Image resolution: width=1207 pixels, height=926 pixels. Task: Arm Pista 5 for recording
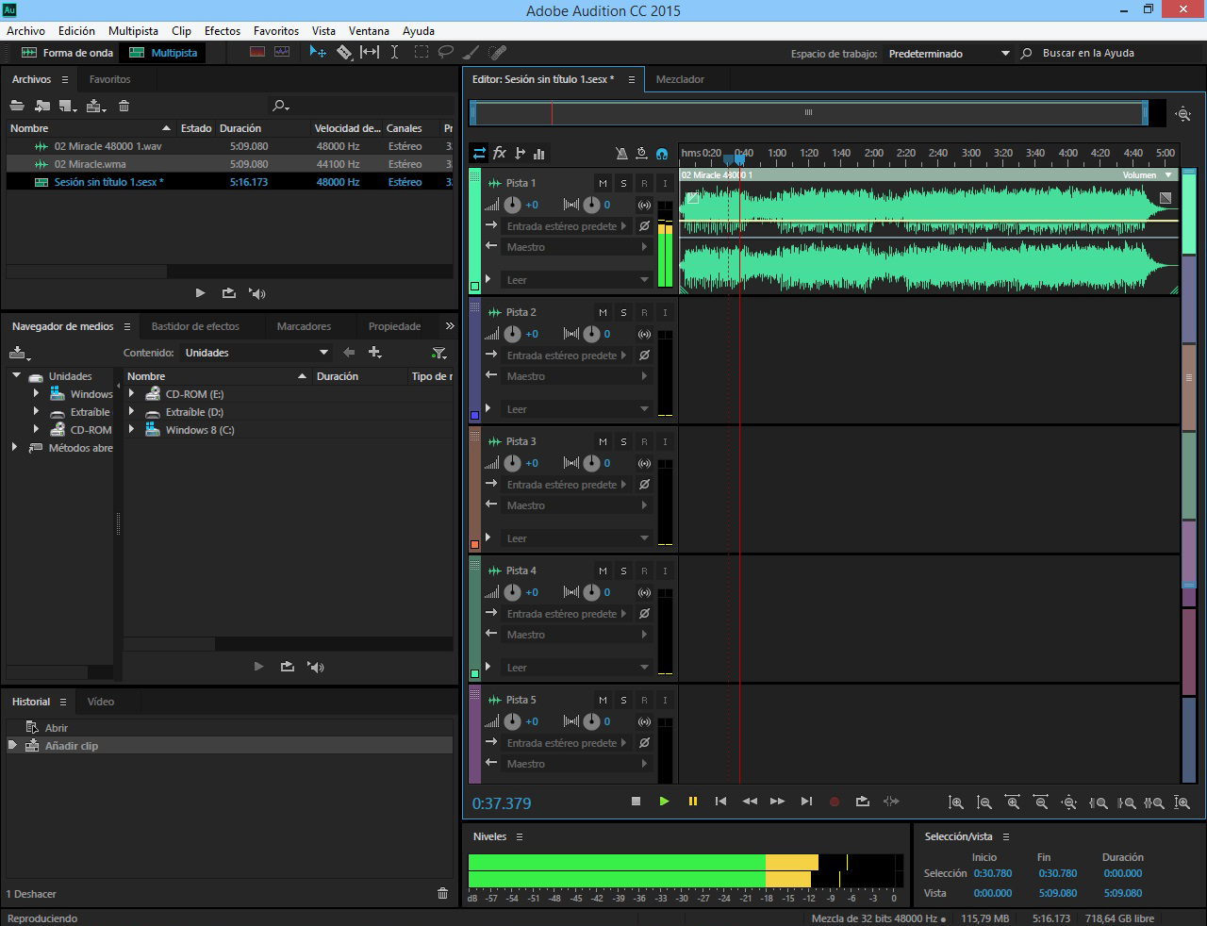(644, 699)
